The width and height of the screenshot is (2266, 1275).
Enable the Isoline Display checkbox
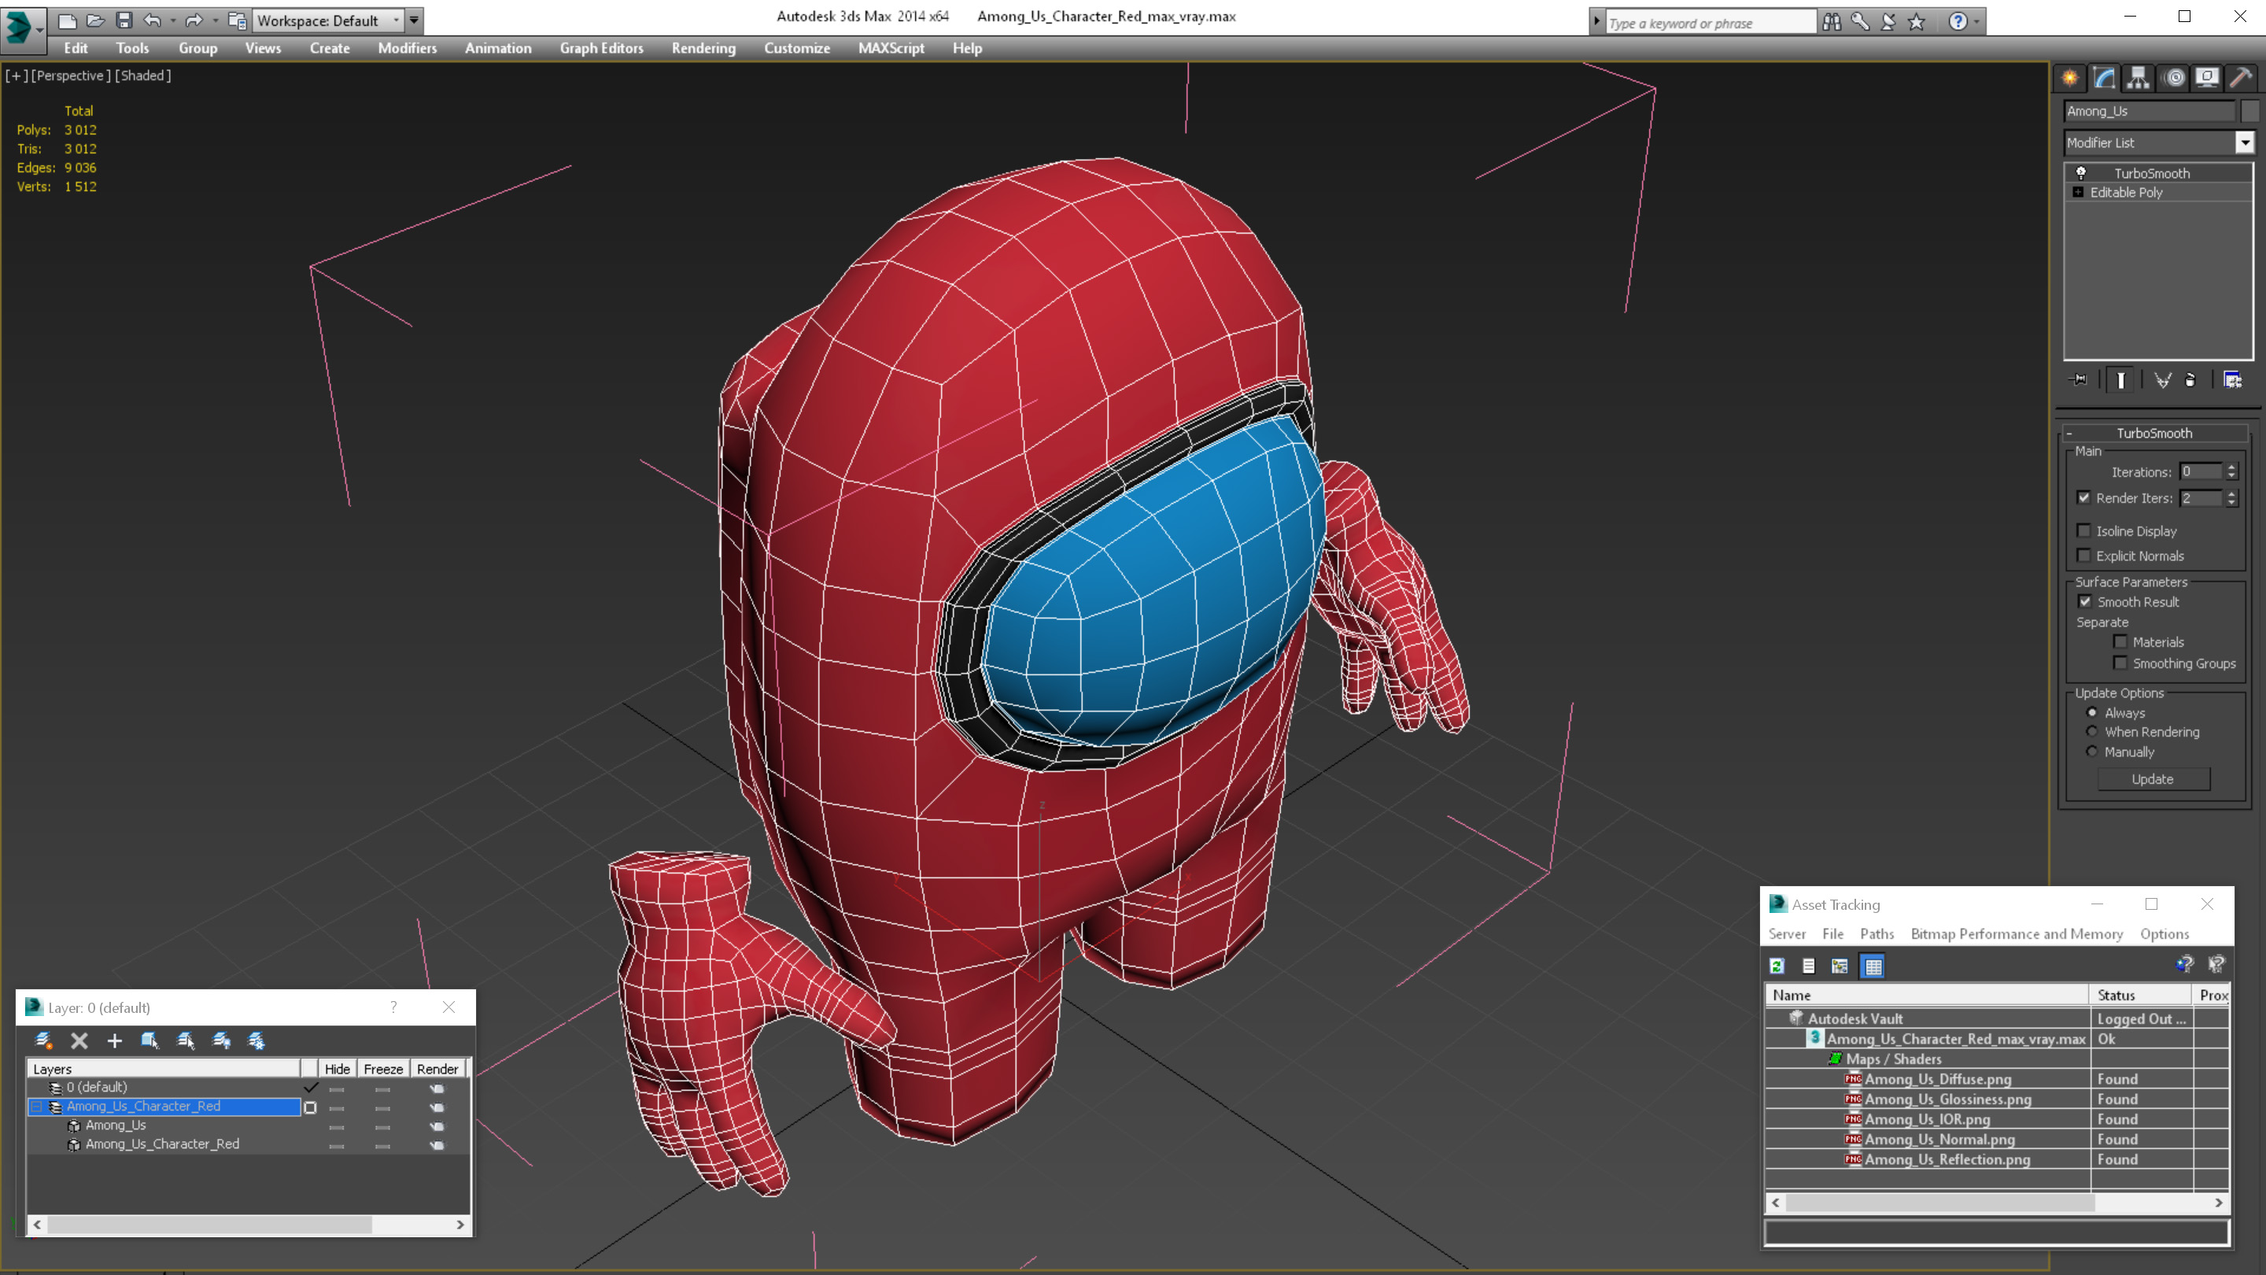pos(2084,530)
